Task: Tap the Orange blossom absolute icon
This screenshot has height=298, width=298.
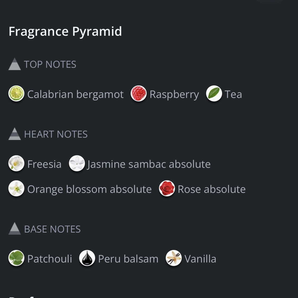Action: click(16, 188)
